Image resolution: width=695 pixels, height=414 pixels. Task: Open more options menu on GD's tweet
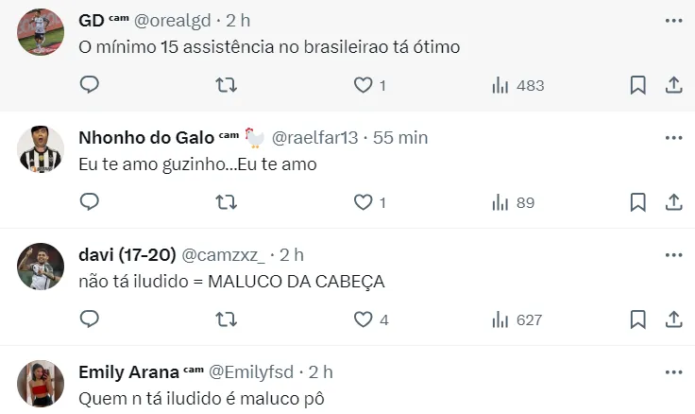(673, 21)
